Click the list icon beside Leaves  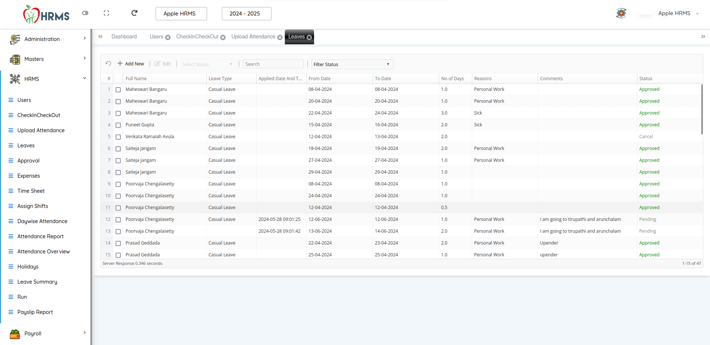coord(11,146)
